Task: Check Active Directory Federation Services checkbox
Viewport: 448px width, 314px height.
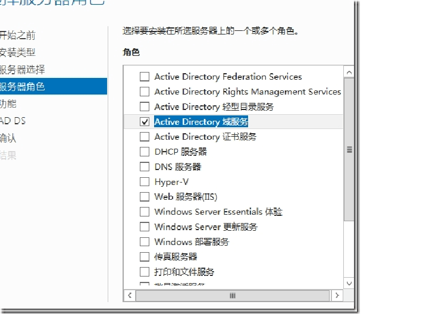Action: pyautogui.click(x=144, y=77)
